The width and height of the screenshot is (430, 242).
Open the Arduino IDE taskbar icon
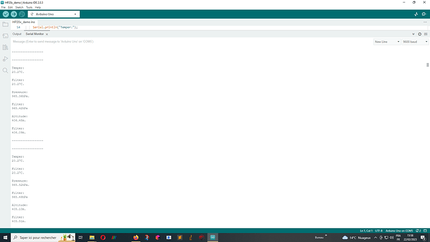213,238
